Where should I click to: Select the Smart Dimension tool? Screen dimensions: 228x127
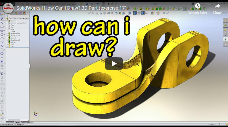pos(2,18)
